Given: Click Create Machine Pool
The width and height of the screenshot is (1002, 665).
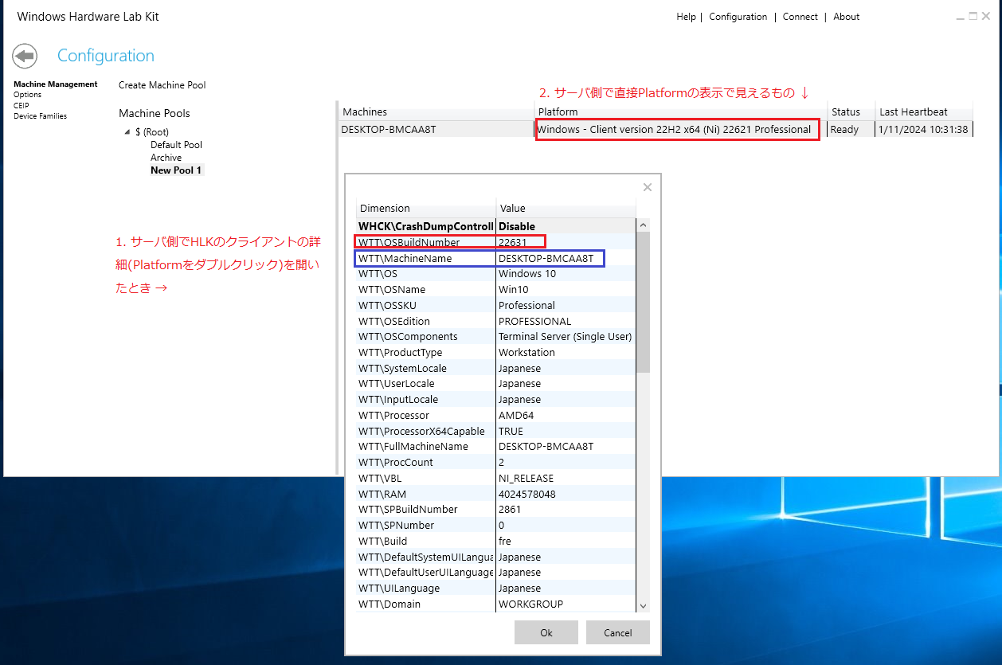Looking at the screenshot, I should (x=162, y=84).
